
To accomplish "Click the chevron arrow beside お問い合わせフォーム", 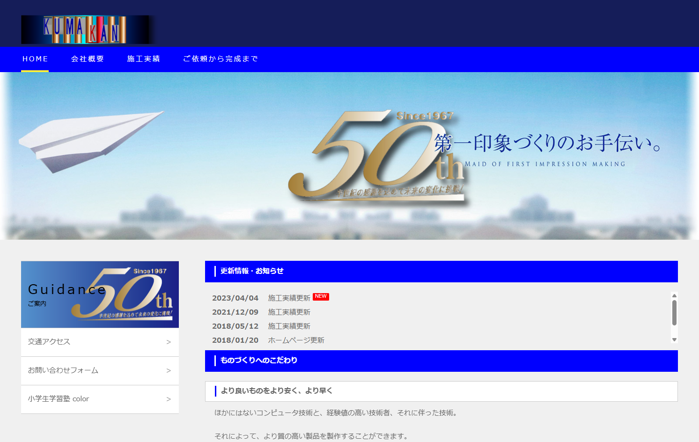I will [x=169, y=371].
